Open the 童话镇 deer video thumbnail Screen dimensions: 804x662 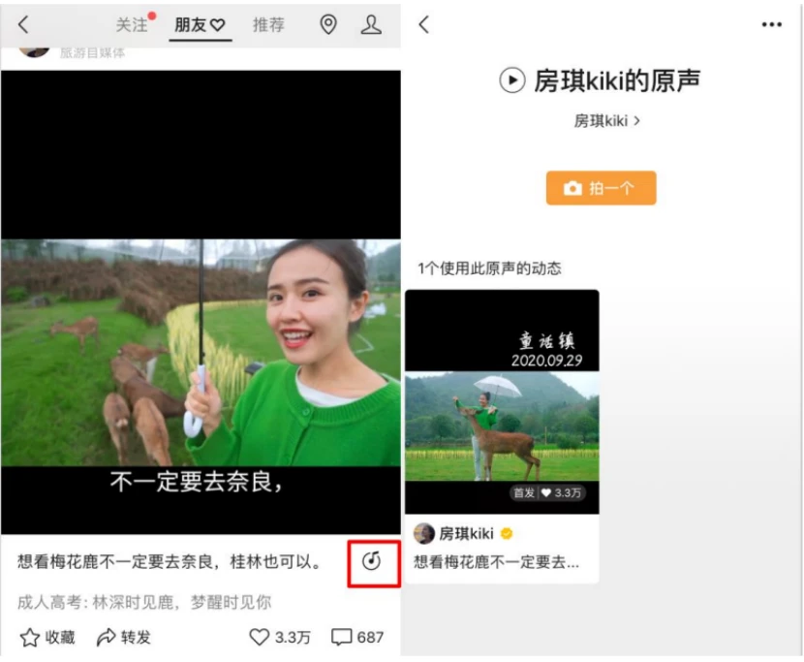tap(502, 400)
